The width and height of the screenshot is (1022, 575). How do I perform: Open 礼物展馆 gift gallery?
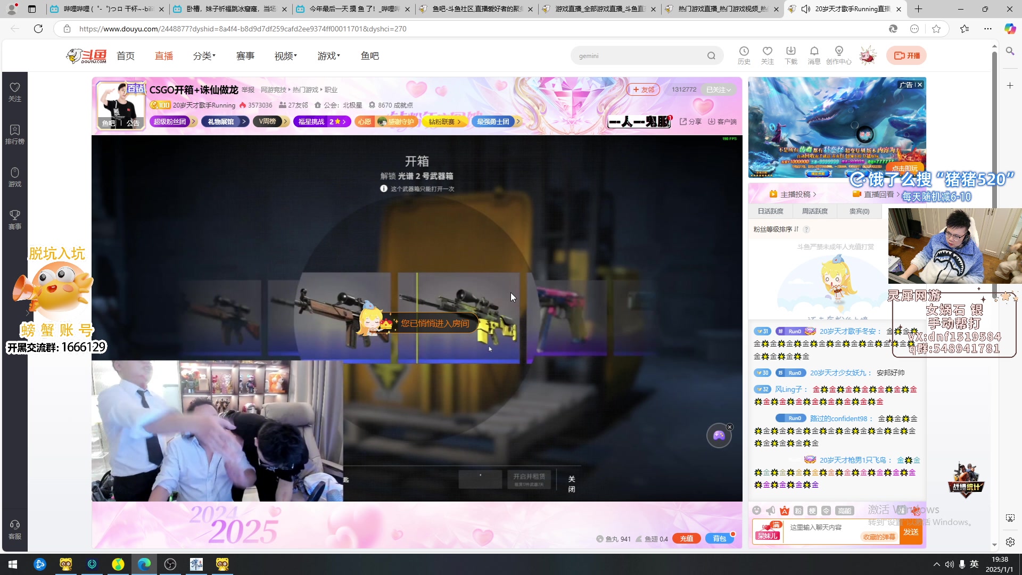(x=225, y=122)
